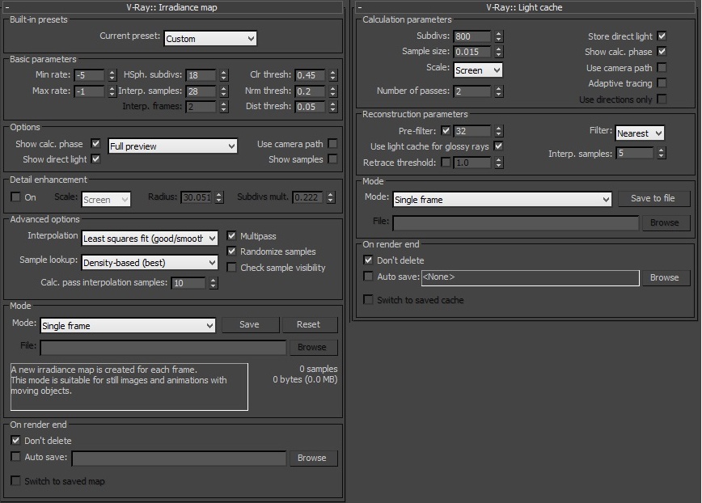Enable Switch to saved cache

click(368, 300)
